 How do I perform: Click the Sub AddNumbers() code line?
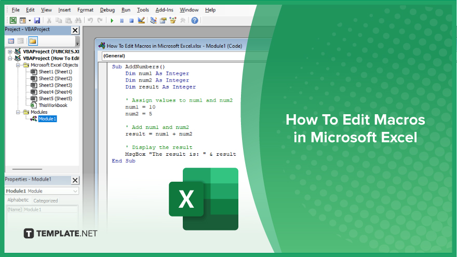pyautogui.click(x=139, y=67)
